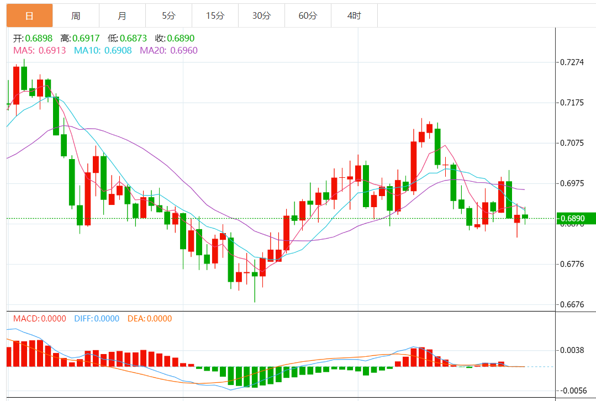Open the 60分 timeframe tab

tap(308, 15)
